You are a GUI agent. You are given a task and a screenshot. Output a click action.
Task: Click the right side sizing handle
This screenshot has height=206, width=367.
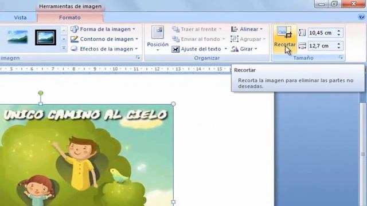[173, 202]
